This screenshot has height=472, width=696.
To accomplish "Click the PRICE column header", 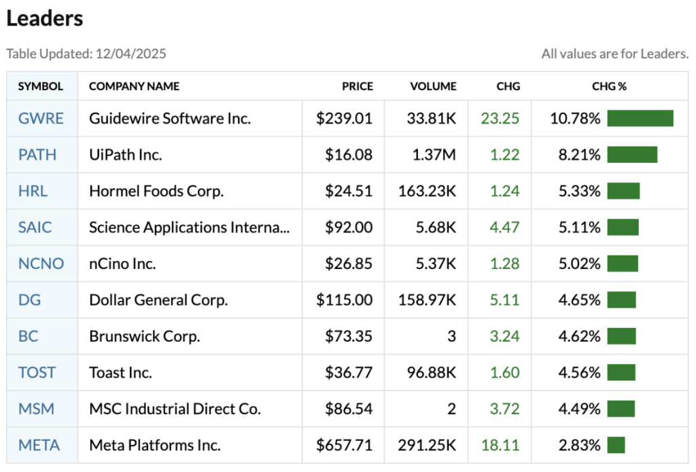I will point(358,86).
